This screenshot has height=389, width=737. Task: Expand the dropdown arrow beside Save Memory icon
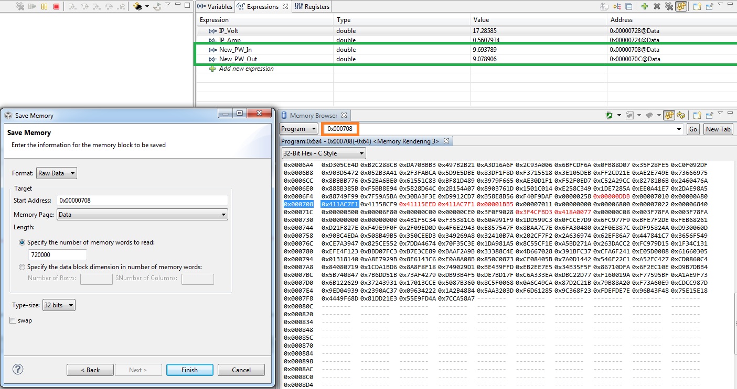tap(618, 115)
